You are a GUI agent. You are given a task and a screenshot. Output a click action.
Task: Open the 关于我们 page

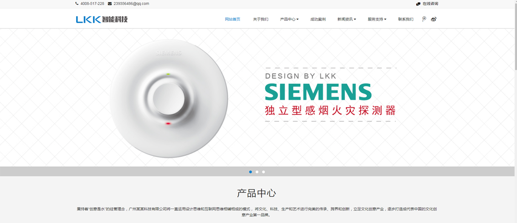click(260, 19)
